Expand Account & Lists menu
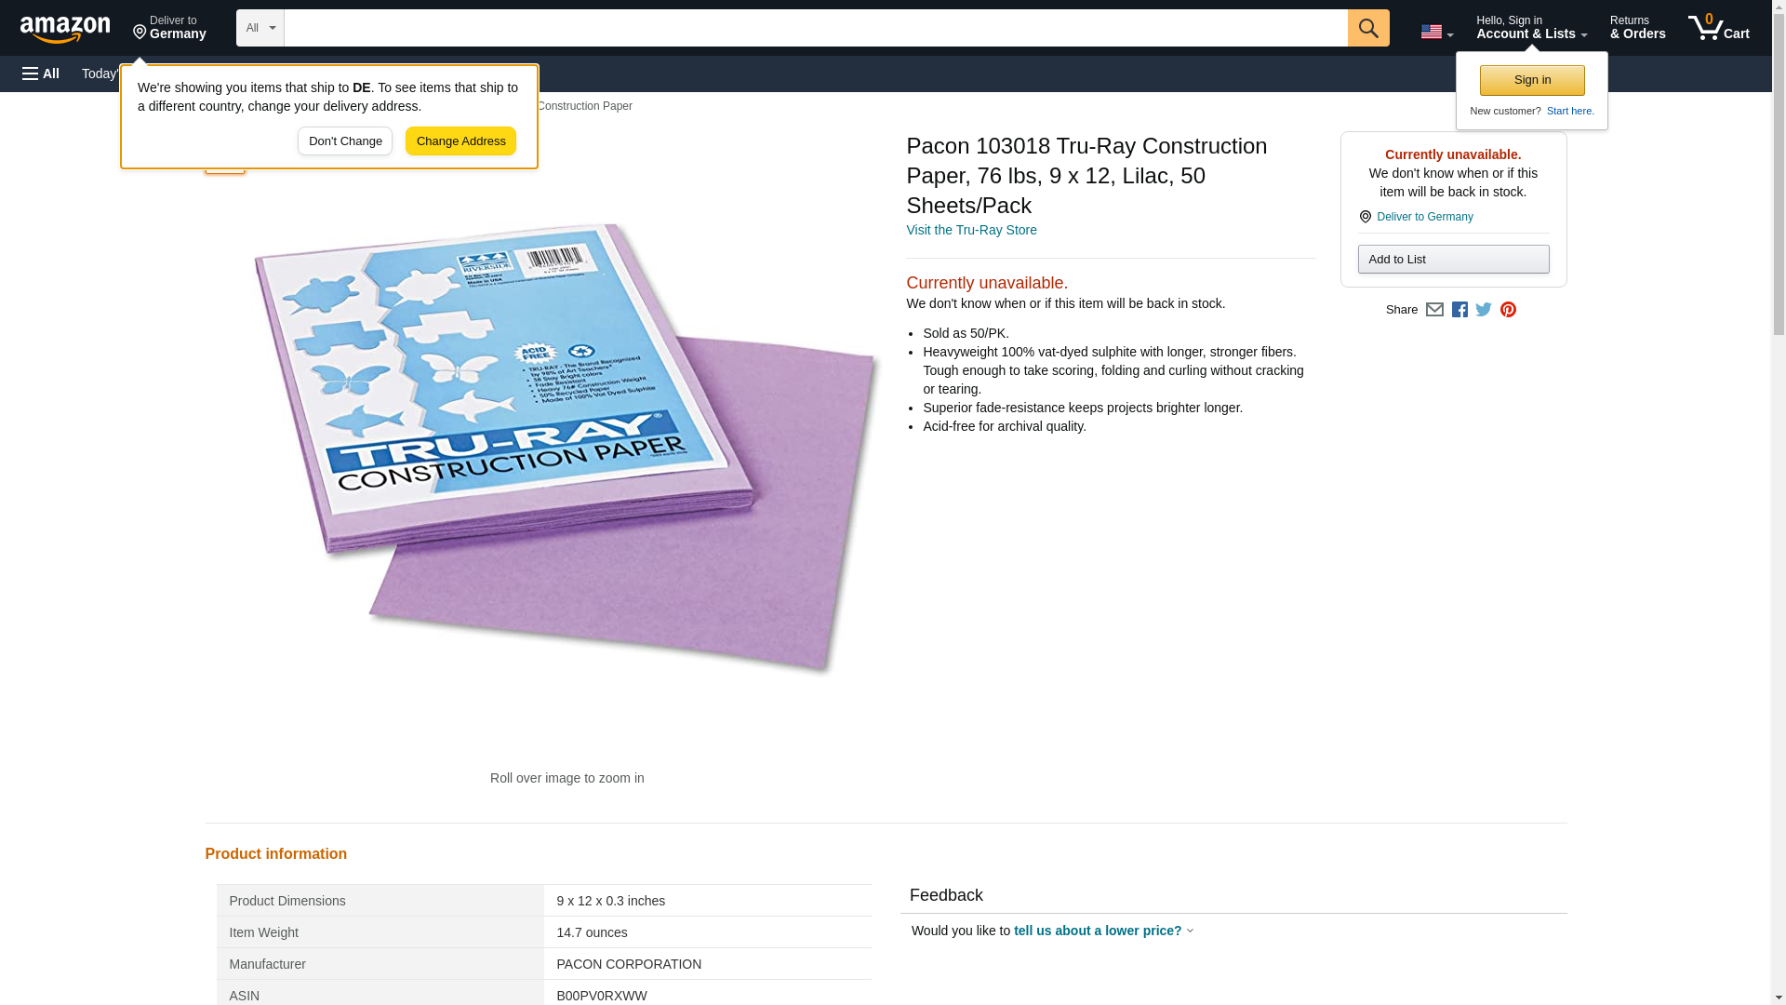1786x1005 pixels. click(x=1531, y=27)
